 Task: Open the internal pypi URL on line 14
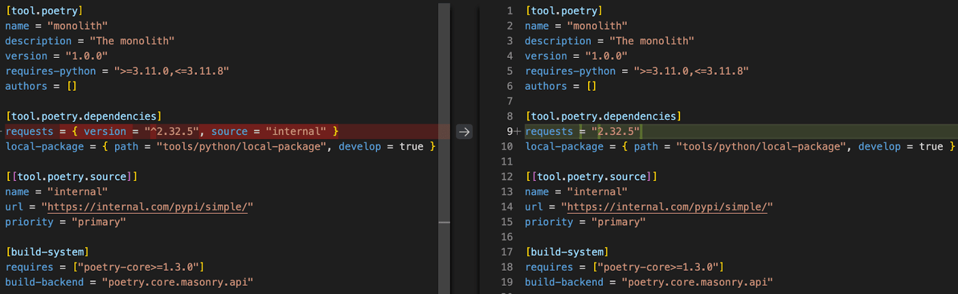[x=667, y=207]
